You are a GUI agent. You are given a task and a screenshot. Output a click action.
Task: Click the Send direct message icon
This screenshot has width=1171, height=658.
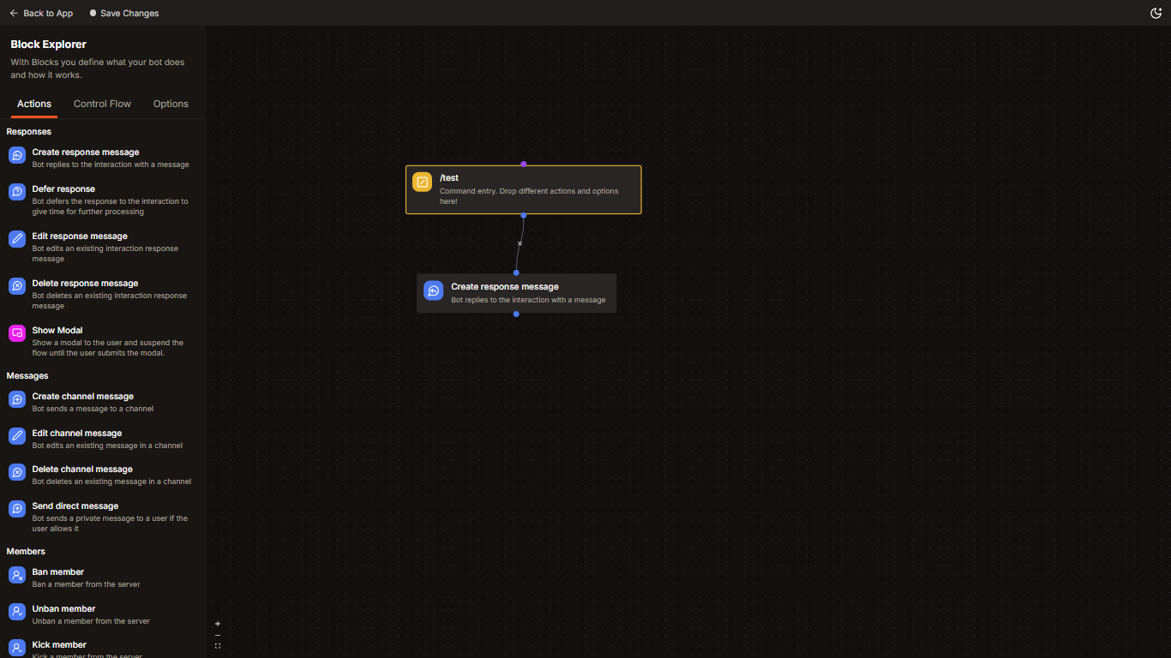click(x=17, y=509)
